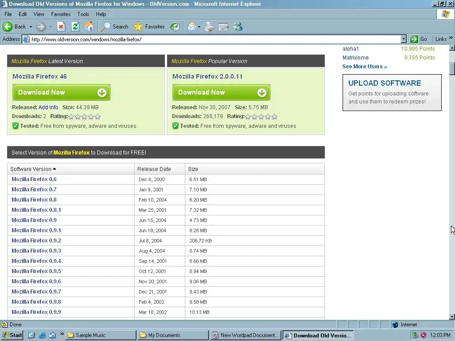Viewport: 455px width, 341px height.
Task: Click the Refresh page icon
Action: [75, 27]
